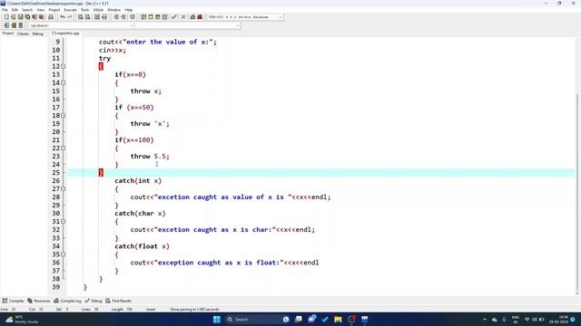
Task: Open the Project menu
Action: [54, 10]
